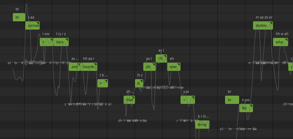293x139 pixels.
Task: Select the "tiers" note block
Action: [x=61, y=42]
